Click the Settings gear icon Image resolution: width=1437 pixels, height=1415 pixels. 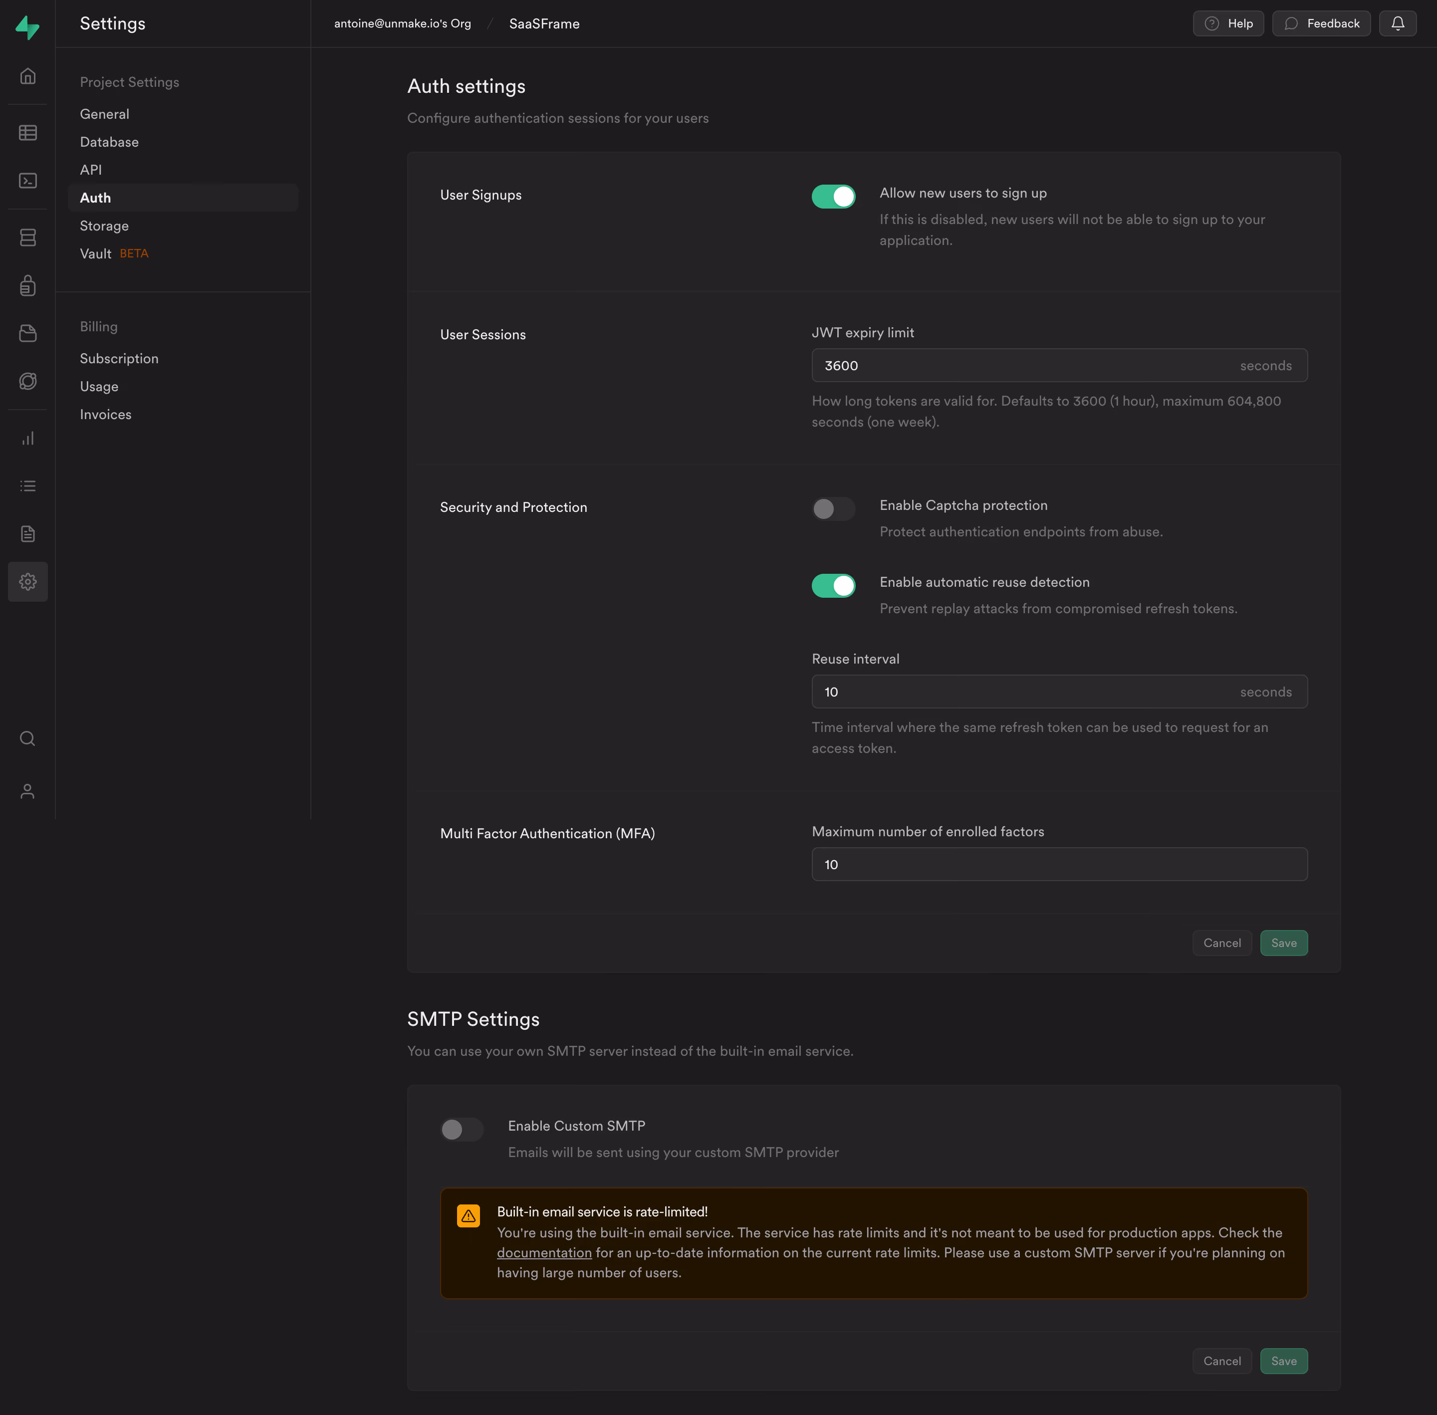(x=27, y=582)
